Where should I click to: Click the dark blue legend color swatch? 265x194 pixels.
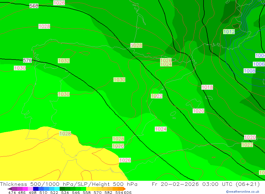36,189
